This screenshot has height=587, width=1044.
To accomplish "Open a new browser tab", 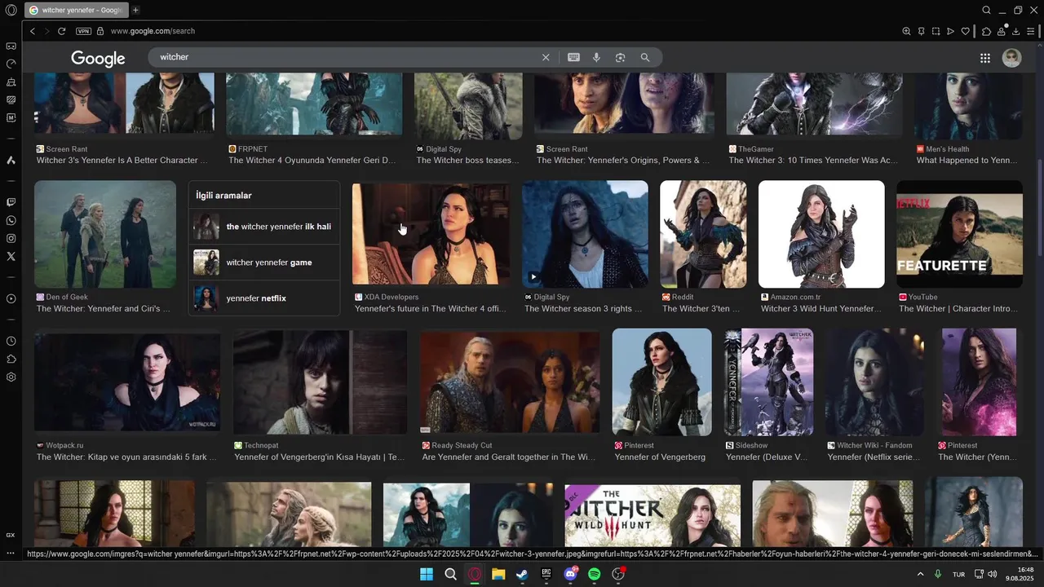I will [135, 10].
